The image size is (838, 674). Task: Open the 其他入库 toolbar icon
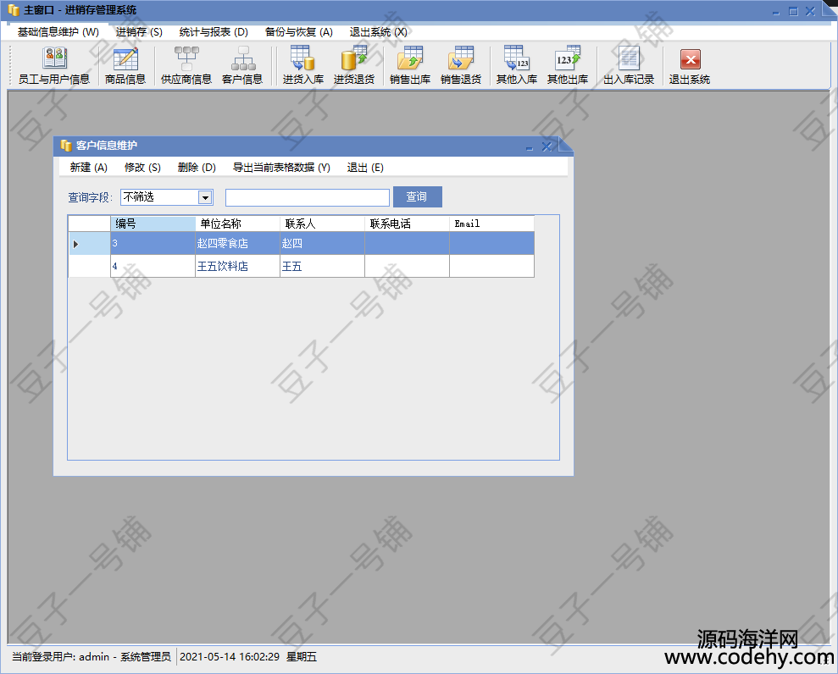click(517, 65)
